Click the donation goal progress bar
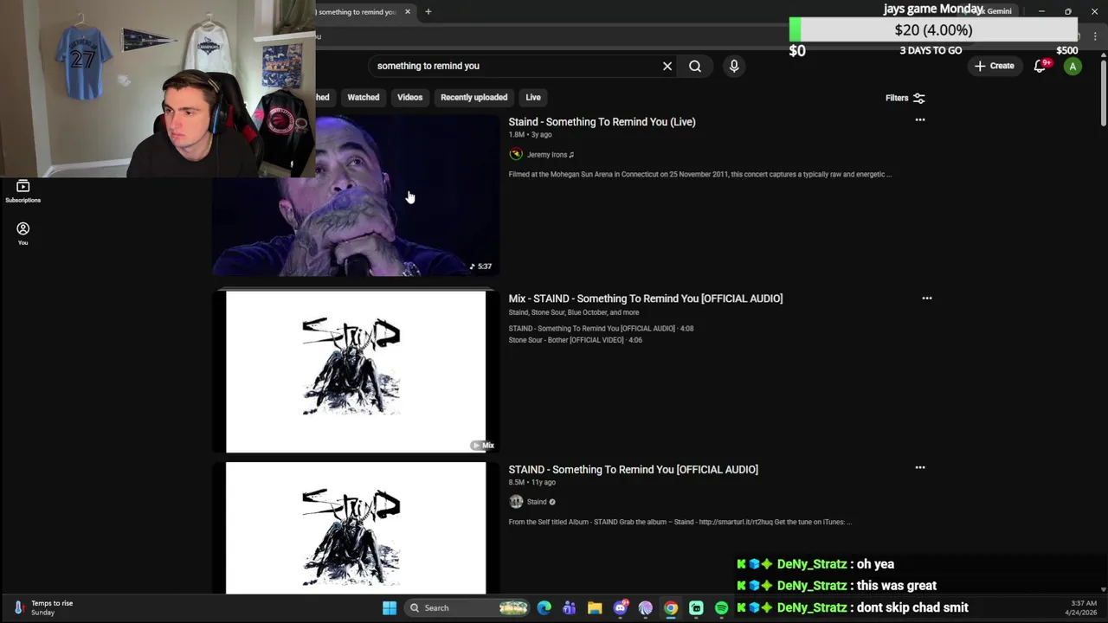Viewport: 1108px width, 623px height. 933,30
